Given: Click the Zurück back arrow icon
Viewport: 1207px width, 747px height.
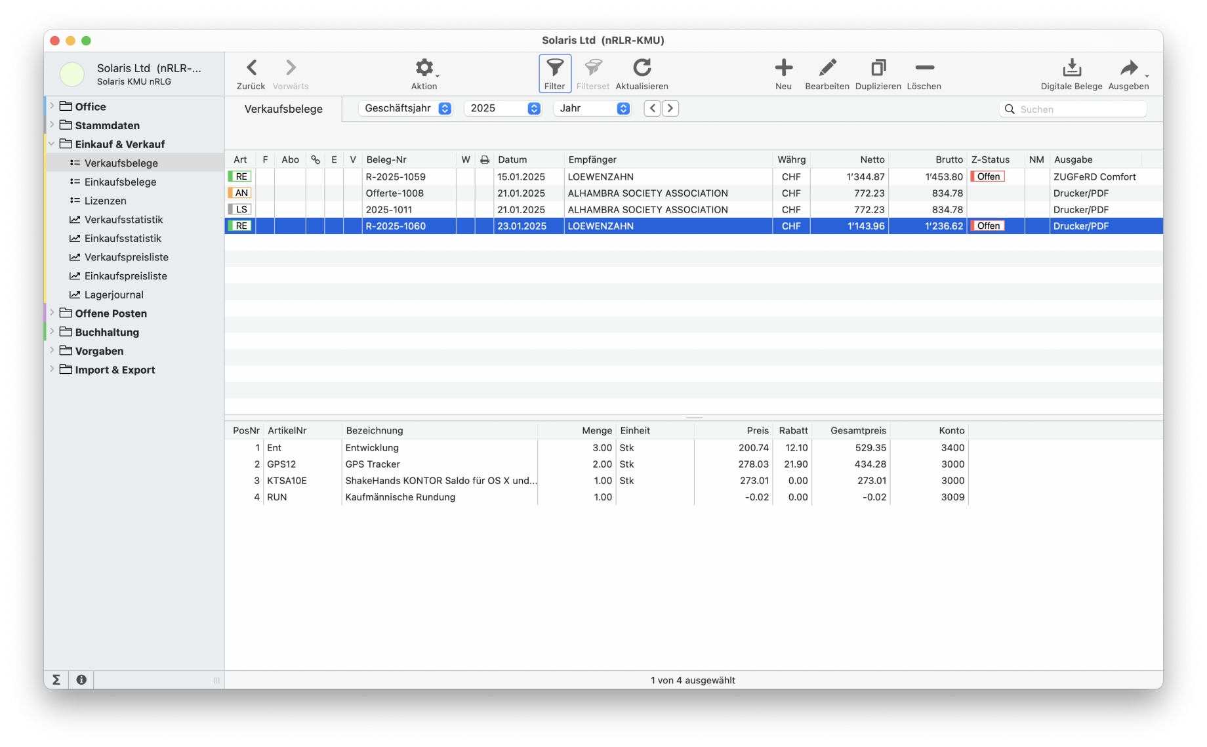Looking at the screenshot, I should (251, 68).
